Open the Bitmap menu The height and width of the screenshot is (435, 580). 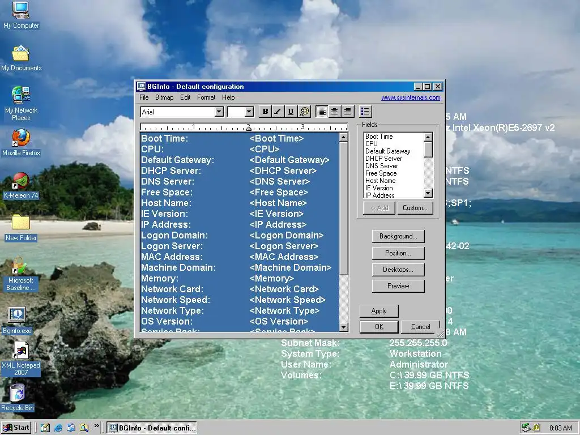click(164, 97)
